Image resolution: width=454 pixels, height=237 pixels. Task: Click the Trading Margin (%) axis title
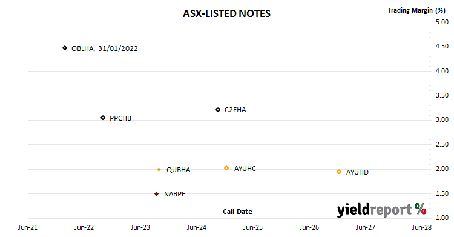pyautogui.click(x=416, y=10)
